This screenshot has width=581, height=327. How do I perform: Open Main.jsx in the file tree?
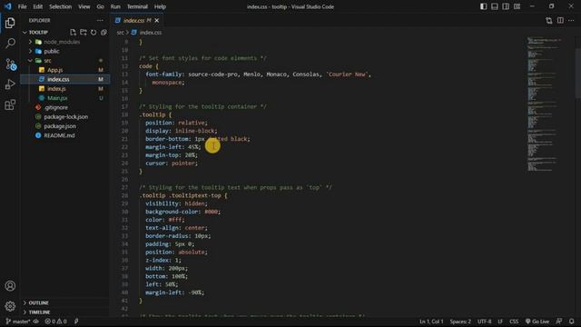click(x=57, y=98)
